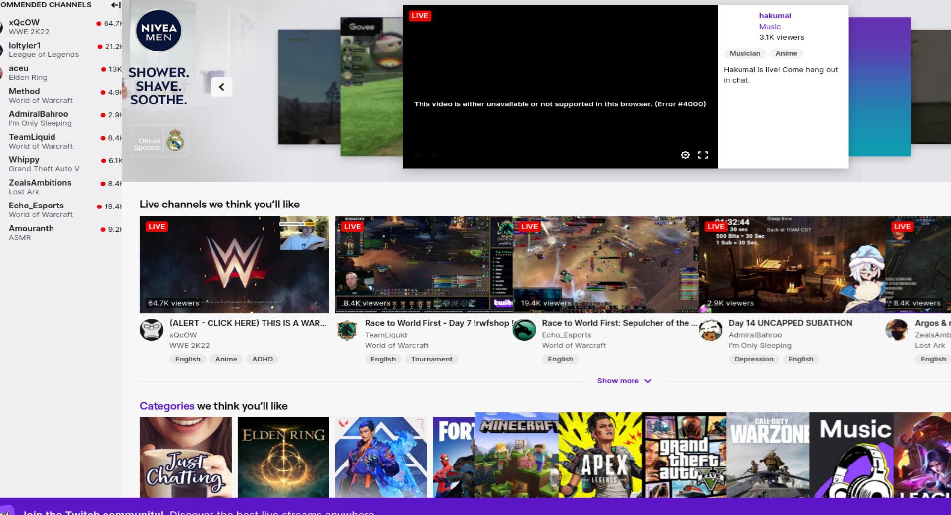
Task: Open ZealsAmbitions Lost Ark stream thumbnail
Action: point(918,264)
